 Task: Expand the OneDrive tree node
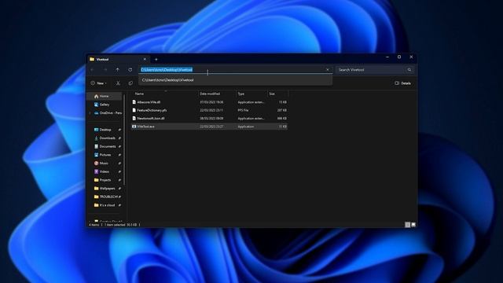coord(90,113)
